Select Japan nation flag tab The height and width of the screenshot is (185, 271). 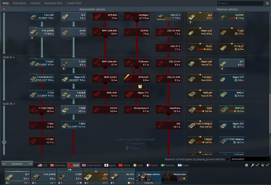click(110, 165)
